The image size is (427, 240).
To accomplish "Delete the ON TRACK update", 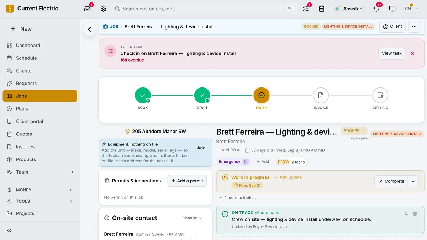I will tap(415, 214).
